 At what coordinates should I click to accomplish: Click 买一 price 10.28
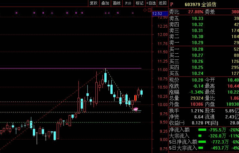coord(198,49)
